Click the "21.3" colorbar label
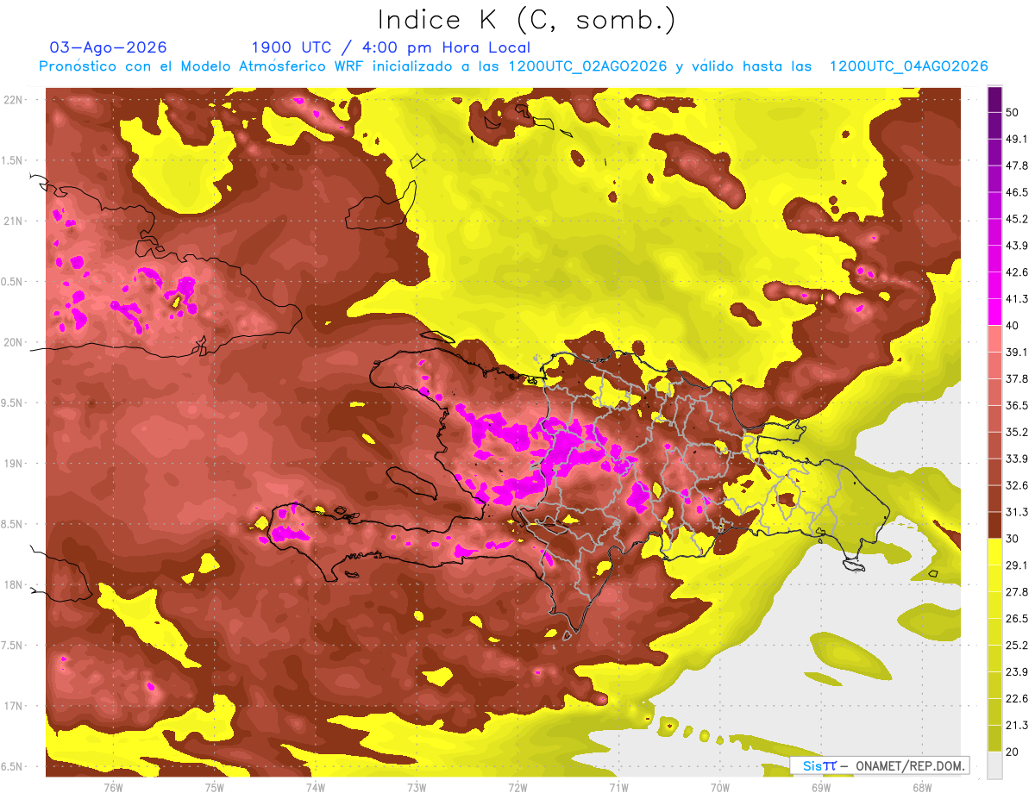This screenshot has width=1035, height=799. pyautogui.click(x=1017, y=725)
